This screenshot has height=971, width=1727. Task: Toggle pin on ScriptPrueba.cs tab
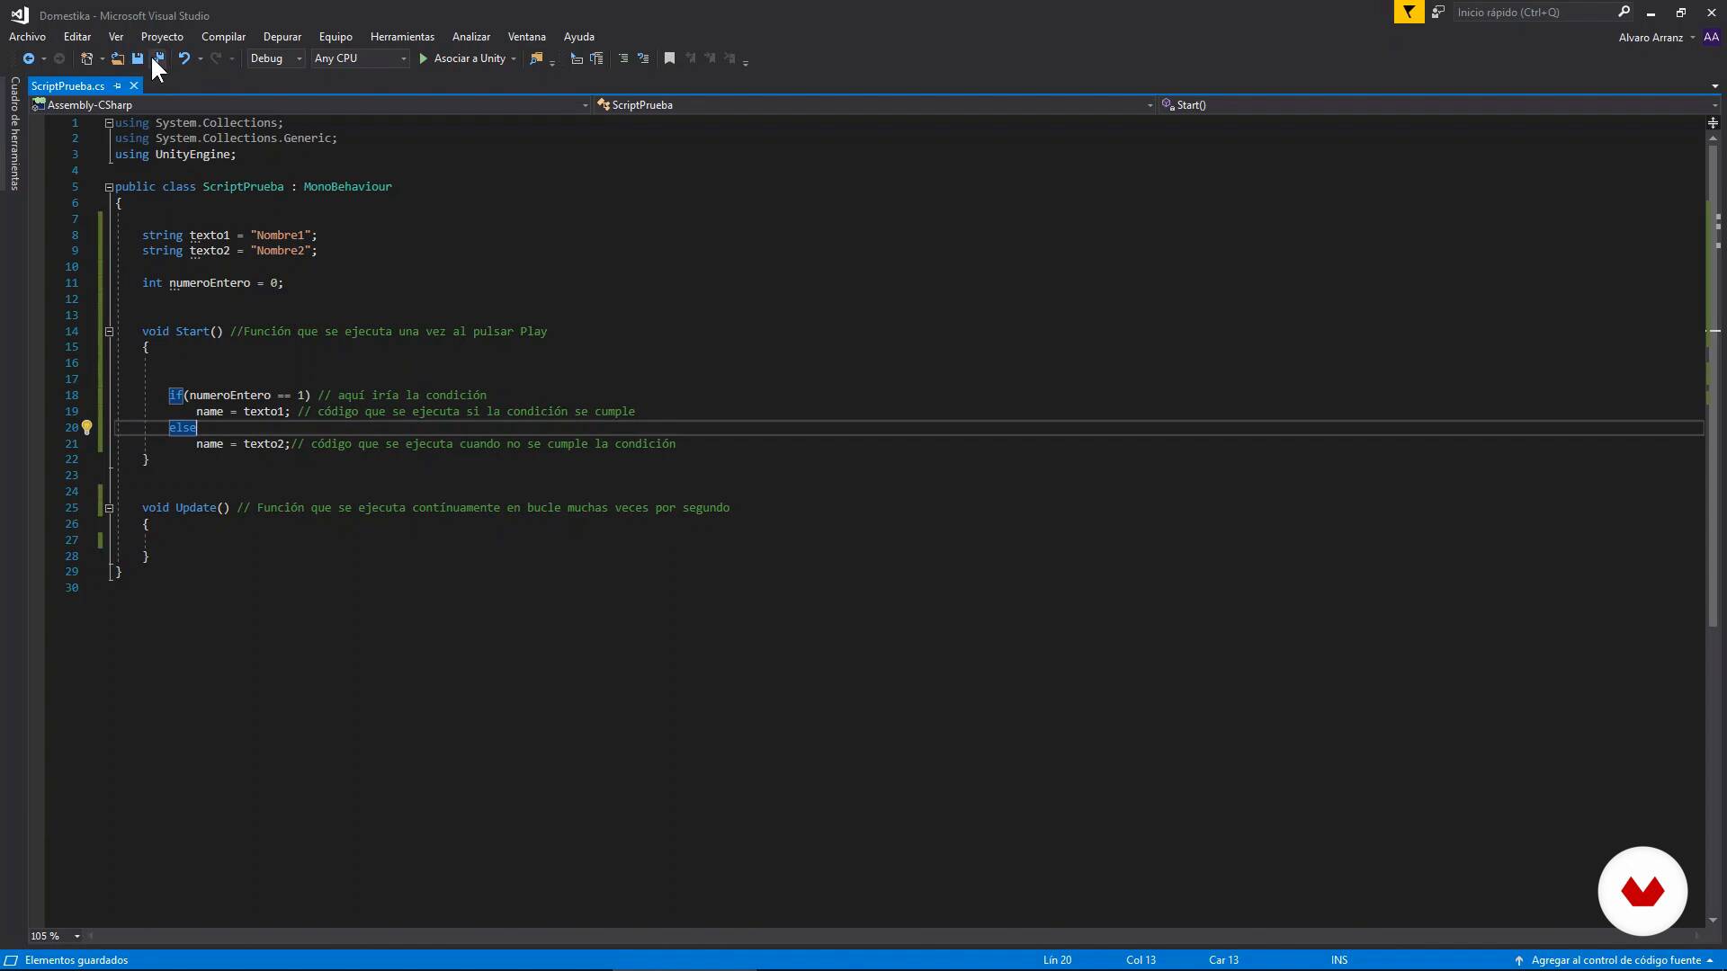(x=118, y=86)
